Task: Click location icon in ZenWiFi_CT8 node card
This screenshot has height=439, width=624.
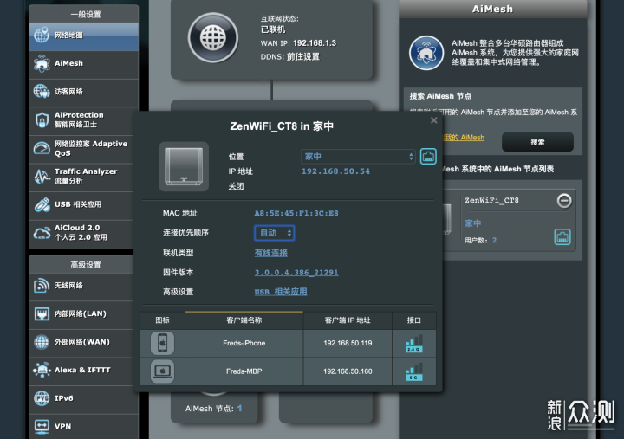Action: click(562, 237)
